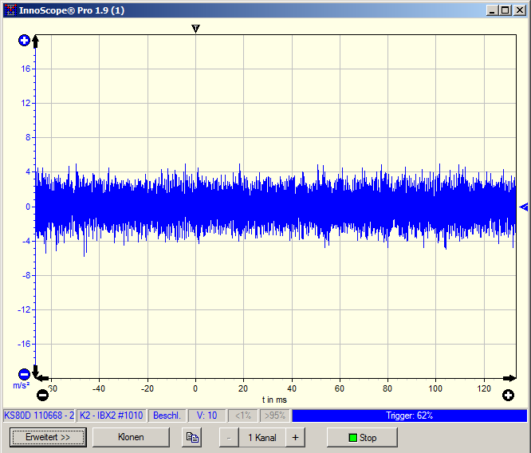This screenshot has width=531, height=453.
Task: Click the KS80D 110668 sensor status field
Action: [39, 416]
